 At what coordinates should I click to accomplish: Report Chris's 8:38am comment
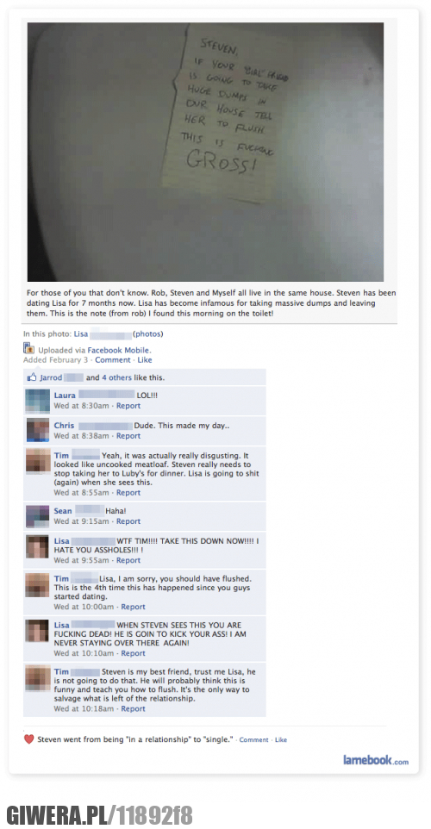tap(128, 436)
